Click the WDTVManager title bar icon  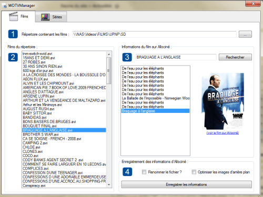[4, 6]
